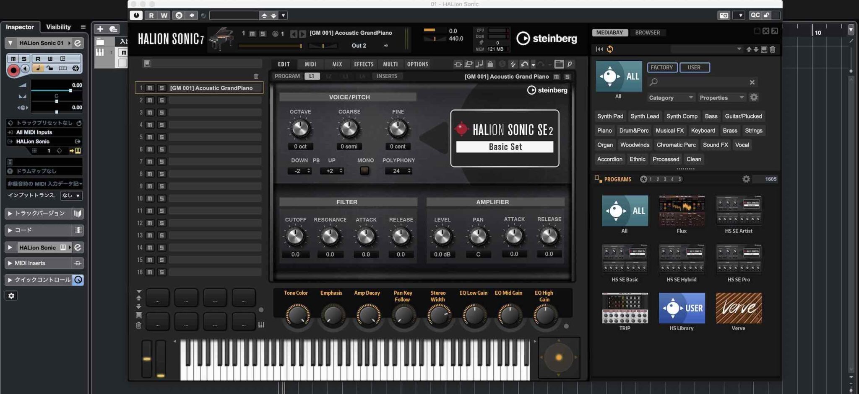Select the Piano category filter

click(604, 130)
